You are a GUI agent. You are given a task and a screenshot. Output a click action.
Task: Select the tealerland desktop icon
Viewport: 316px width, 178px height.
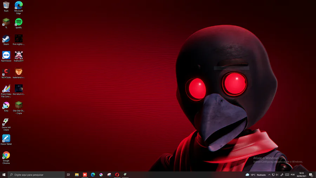(19, 73)
